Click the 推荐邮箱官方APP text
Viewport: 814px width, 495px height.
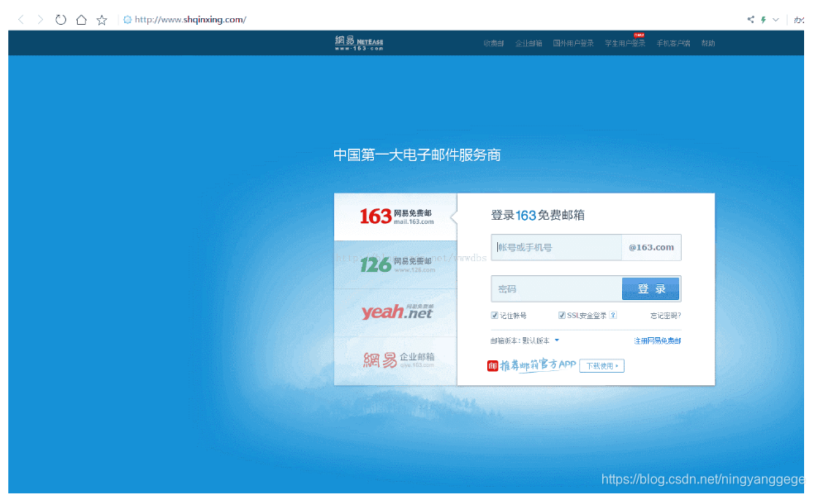538,365
